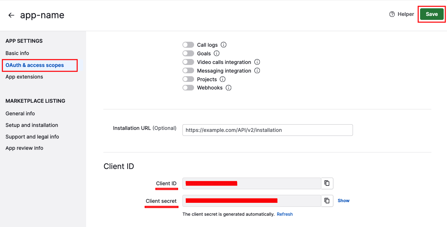Image resolution: width=447 pixels, height=227 pixels.
Task: Switch to App extensions section
Action: 24,77
